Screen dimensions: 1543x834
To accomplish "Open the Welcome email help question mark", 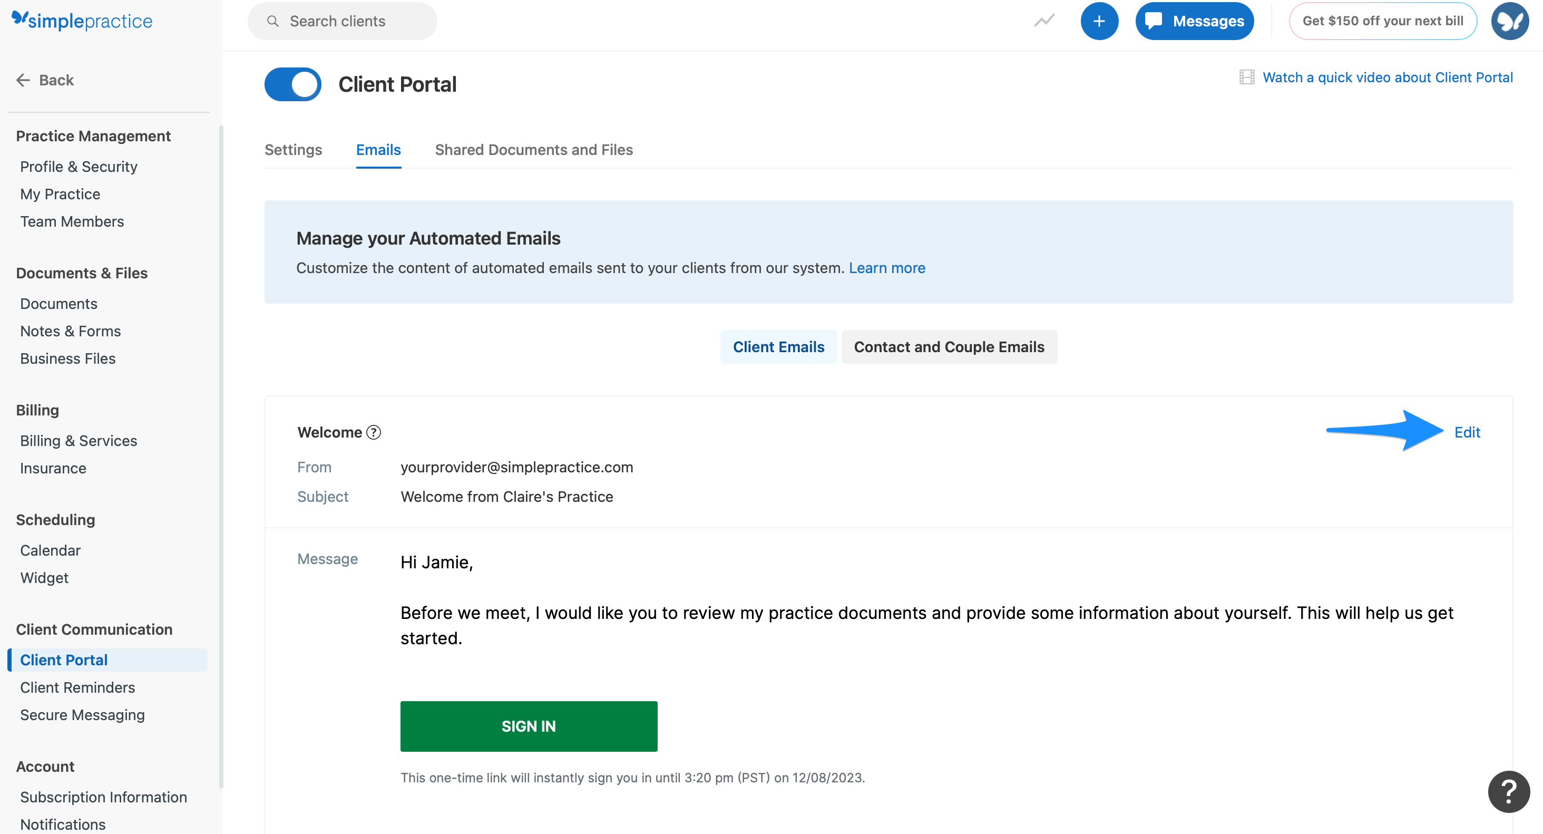I will pyautogui.click(x=373, y=432).
